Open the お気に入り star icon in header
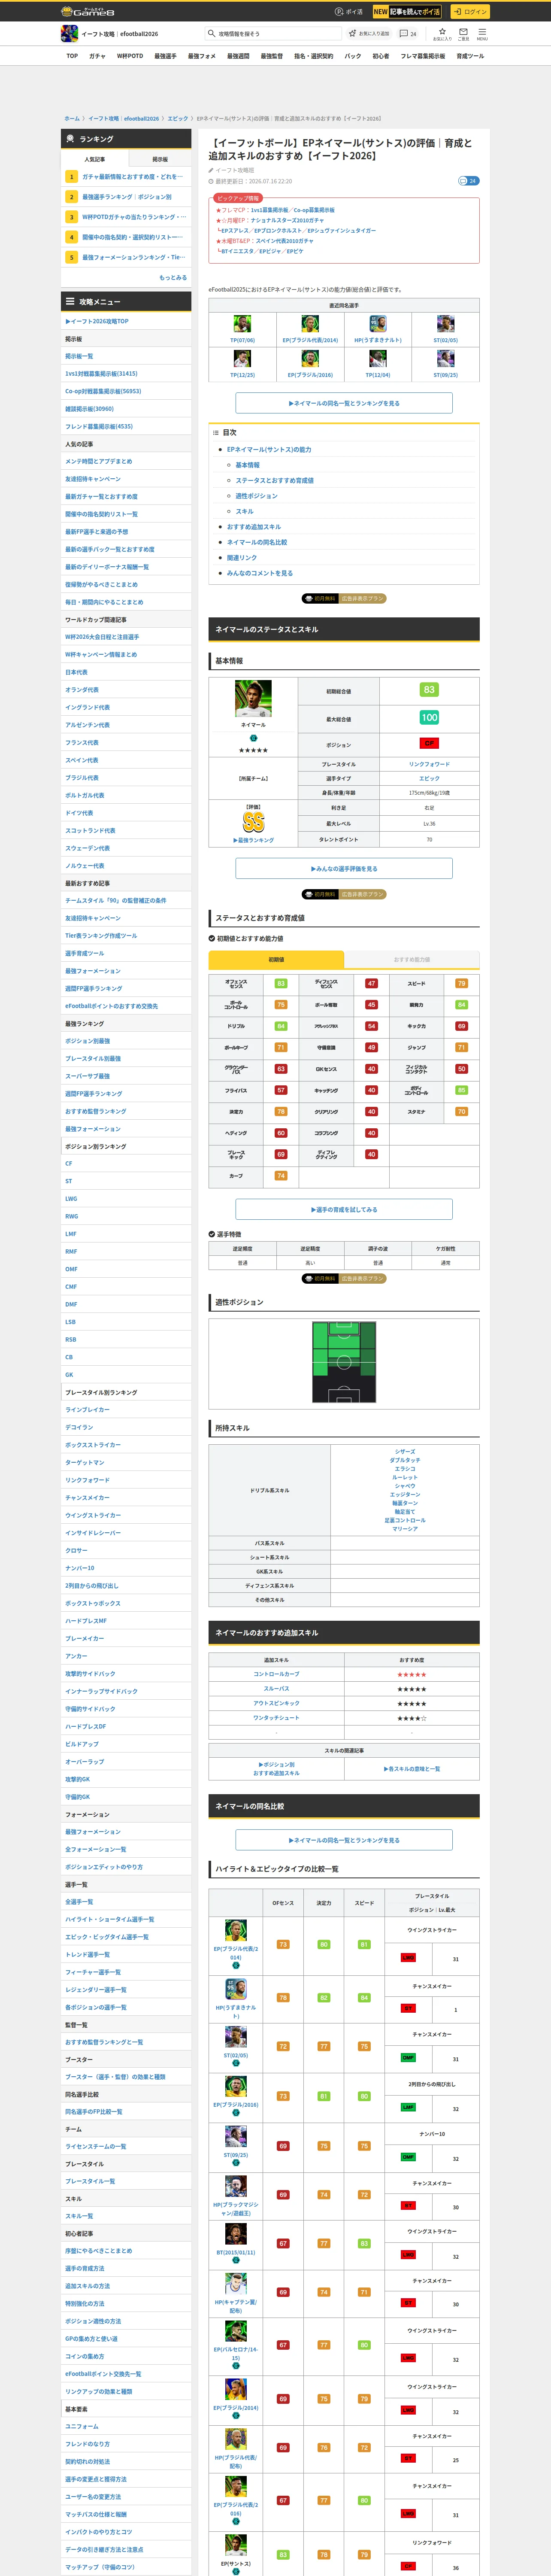Viewport: 551px width, 2576px height. 442,34
